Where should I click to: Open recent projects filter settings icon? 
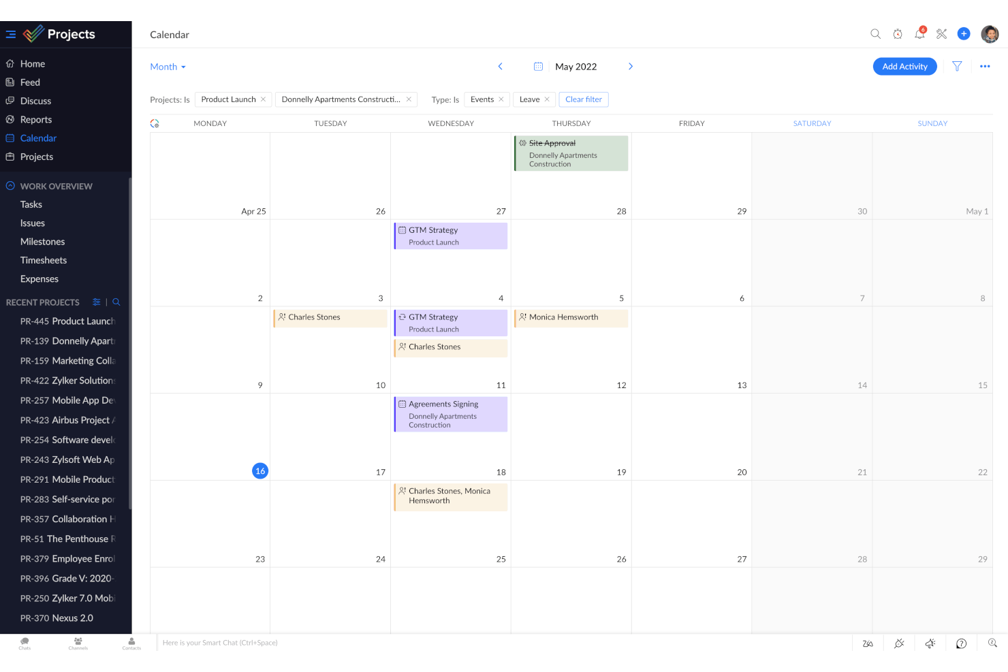click(97, 302)
